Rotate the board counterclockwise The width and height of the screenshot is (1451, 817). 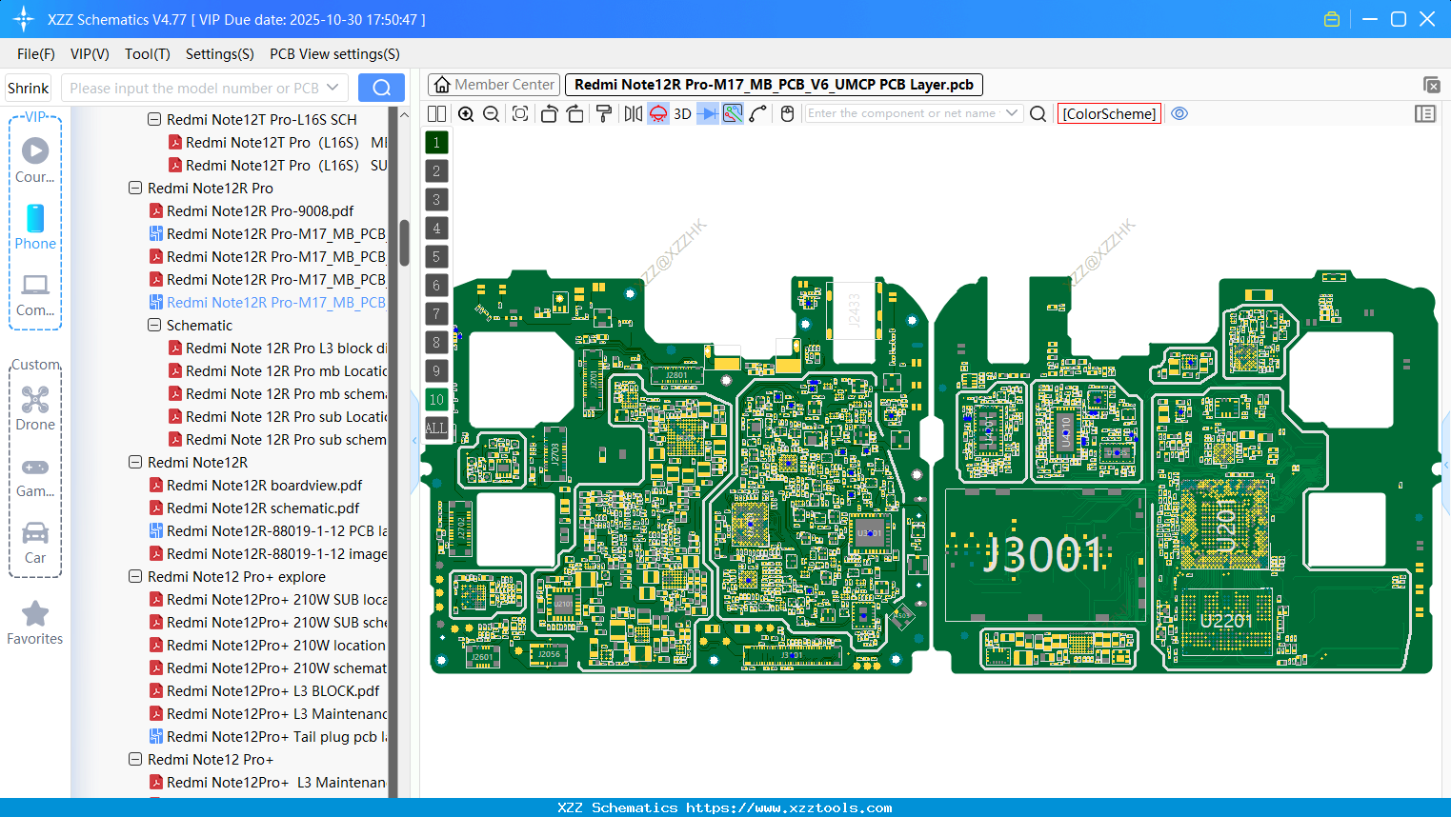click(549, 113)
